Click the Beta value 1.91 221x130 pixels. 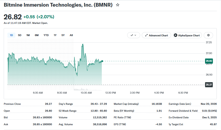point(159,111)
